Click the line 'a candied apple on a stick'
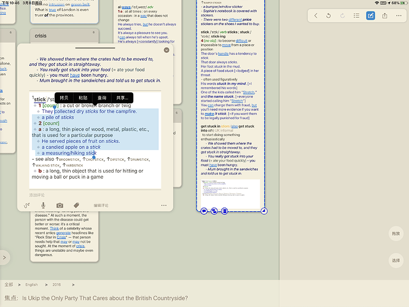 click(x=71, y=147)
